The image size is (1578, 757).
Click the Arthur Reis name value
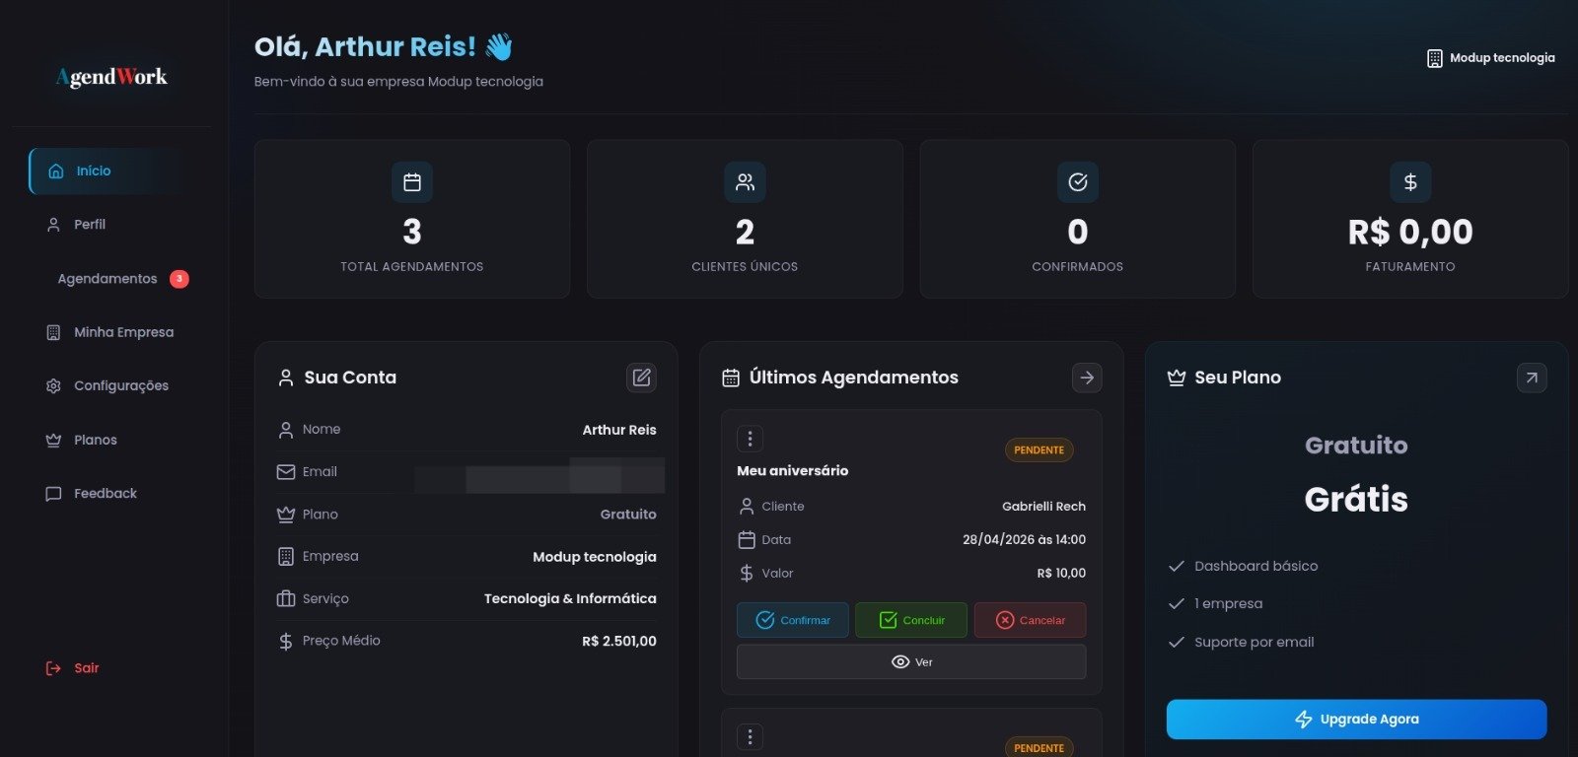point(619,430)
